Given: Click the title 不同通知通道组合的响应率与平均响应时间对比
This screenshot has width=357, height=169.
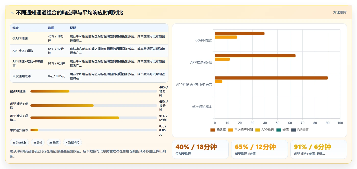Looking at the screenshot, I should [69, 13].
